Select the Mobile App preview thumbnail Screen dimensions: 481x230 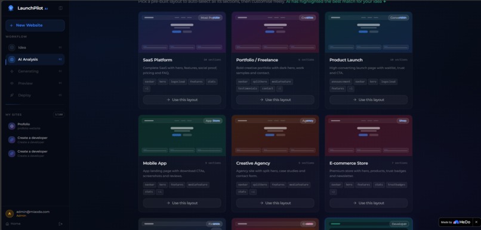coord(182,136)
